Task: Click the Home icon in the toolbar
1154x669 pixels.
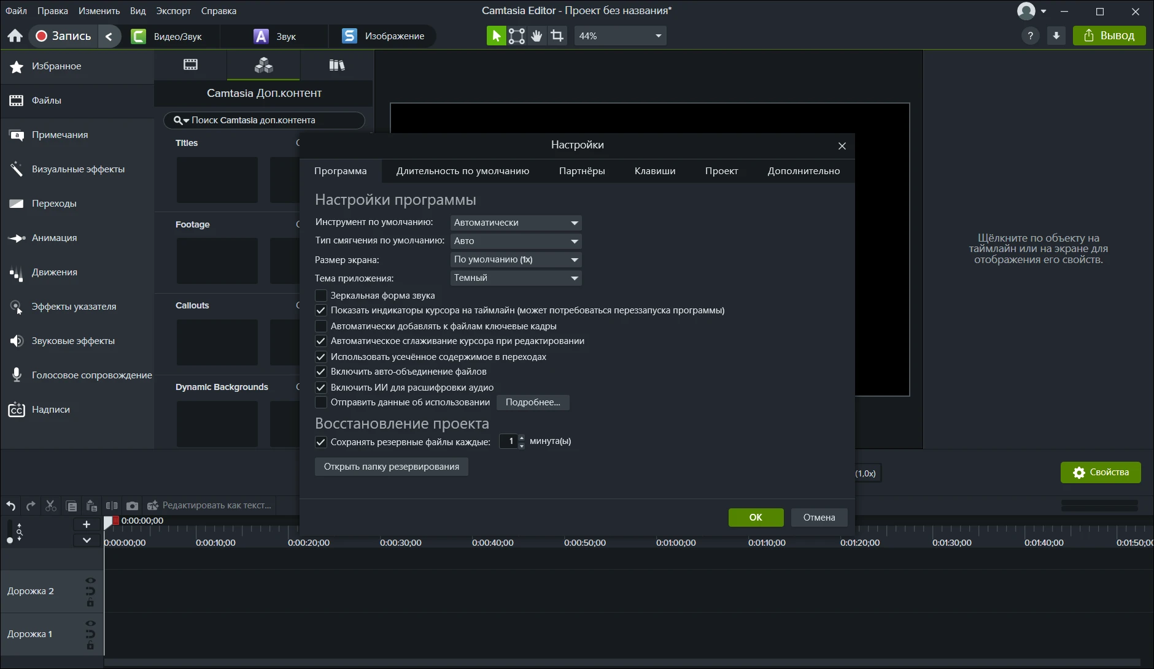Action: tap(15, 36)
